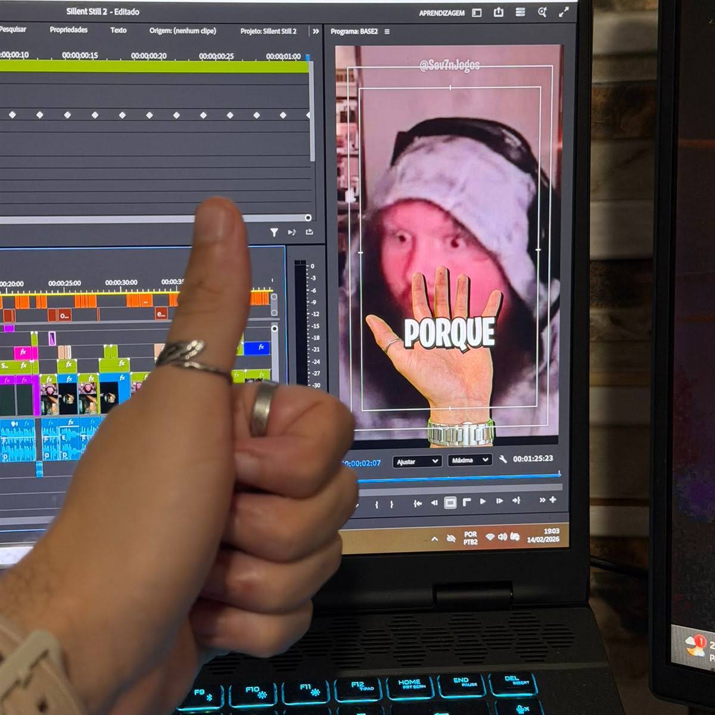Open the volume speaker tray icon
Screen dimensions: 715x715
pos(502,537)
